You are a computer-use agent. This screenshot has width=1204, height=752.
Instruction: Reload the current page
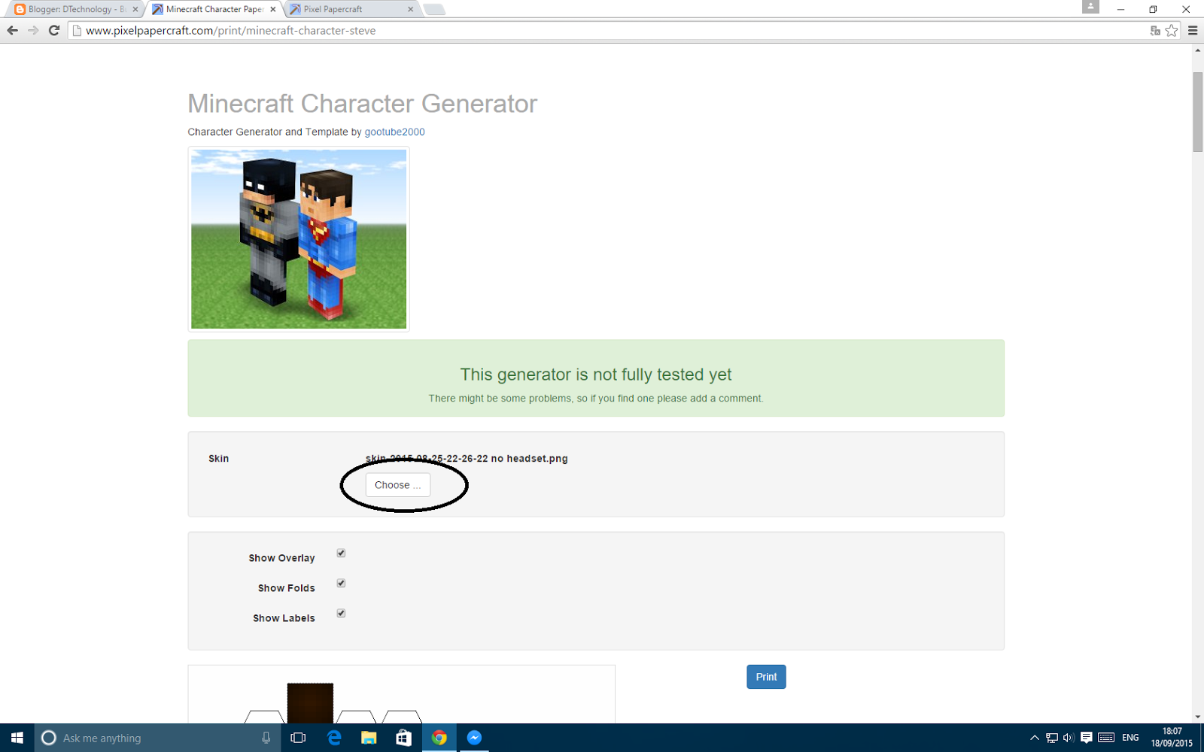[x=54, y=31]
